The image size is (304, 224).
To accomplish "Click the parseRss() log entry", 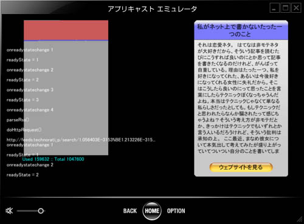I will point(18,120).
